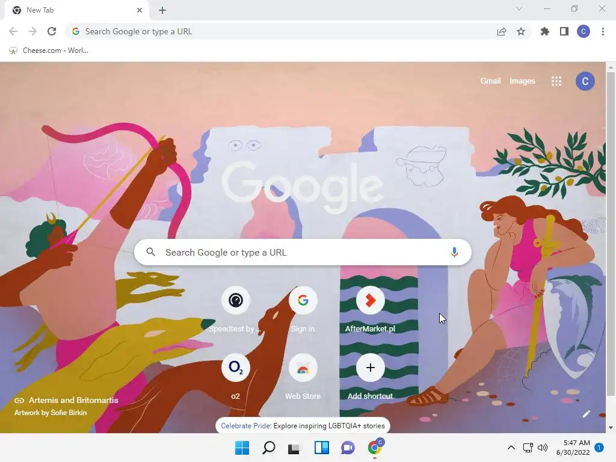616x462 pixels.
Task: Click the browser back arrow
Action: pos(13,31)
